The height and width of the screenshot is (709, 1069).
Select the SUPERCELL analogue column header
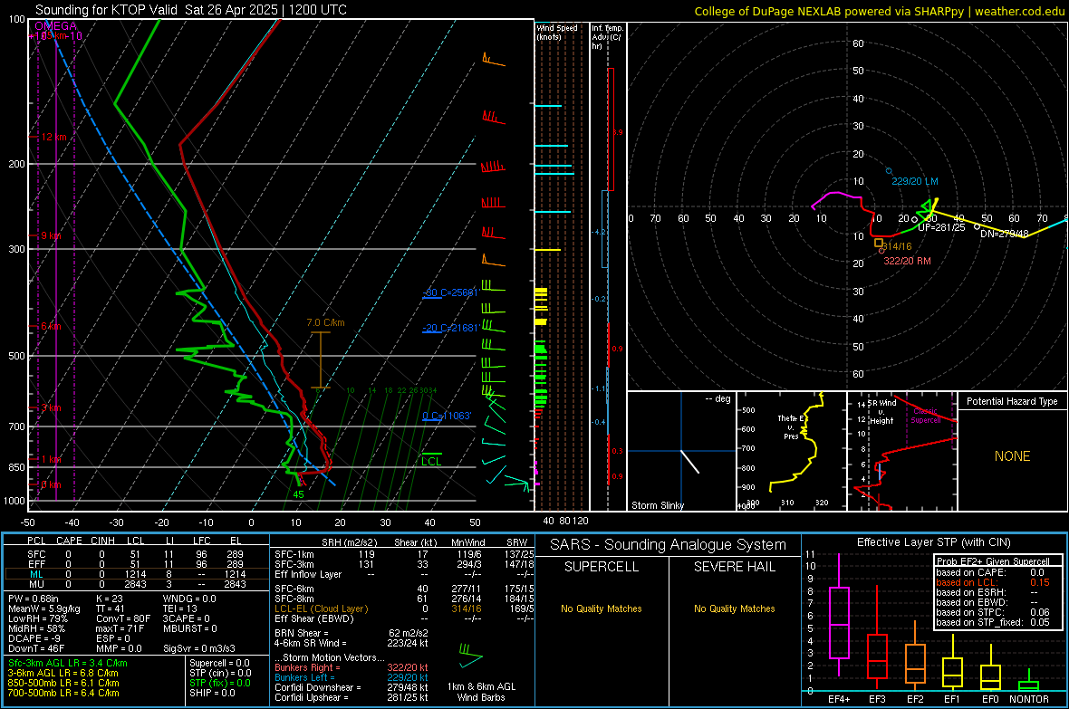point(602,567)
